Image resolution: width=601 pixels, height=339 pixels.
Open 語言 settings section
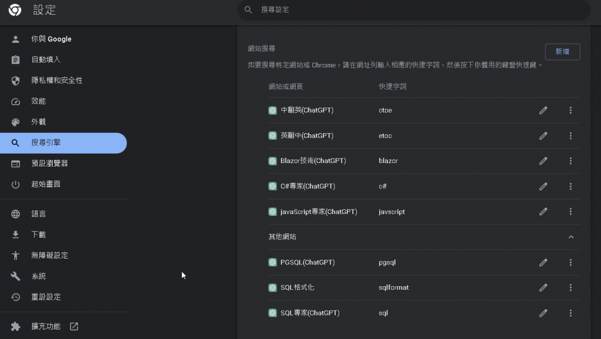(x=63, y=213)
